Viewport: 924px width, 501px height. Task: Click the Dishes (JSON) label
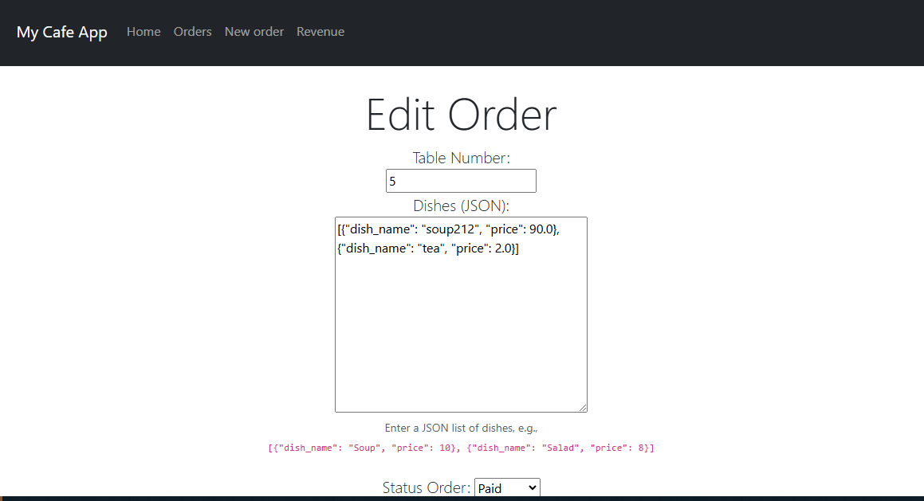(x=461, y=205)
